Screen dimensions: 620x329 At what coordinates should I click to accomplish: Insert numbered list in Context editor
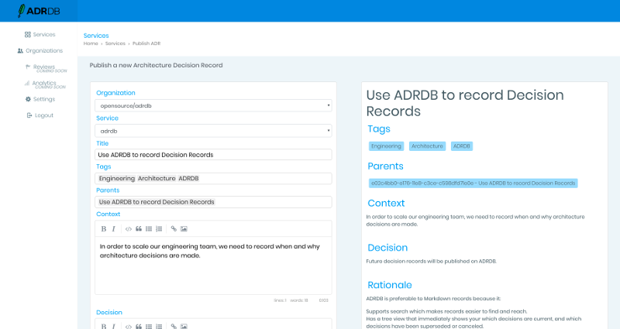(x=159, y=228)
